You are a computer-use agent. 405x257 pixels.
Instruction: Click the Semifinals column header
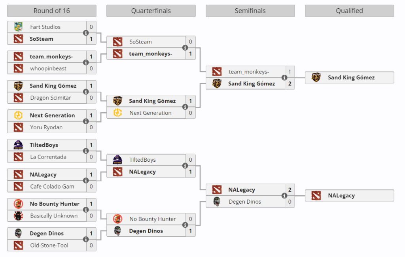[x=250, y=11]
